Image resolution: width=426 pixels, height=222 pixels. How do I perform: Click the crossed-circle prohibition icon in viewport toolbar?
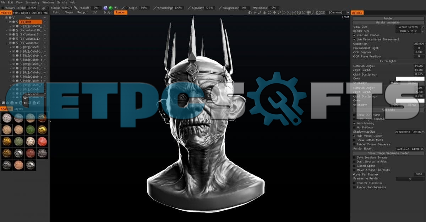pyautogui.click(x=299, y=12)
